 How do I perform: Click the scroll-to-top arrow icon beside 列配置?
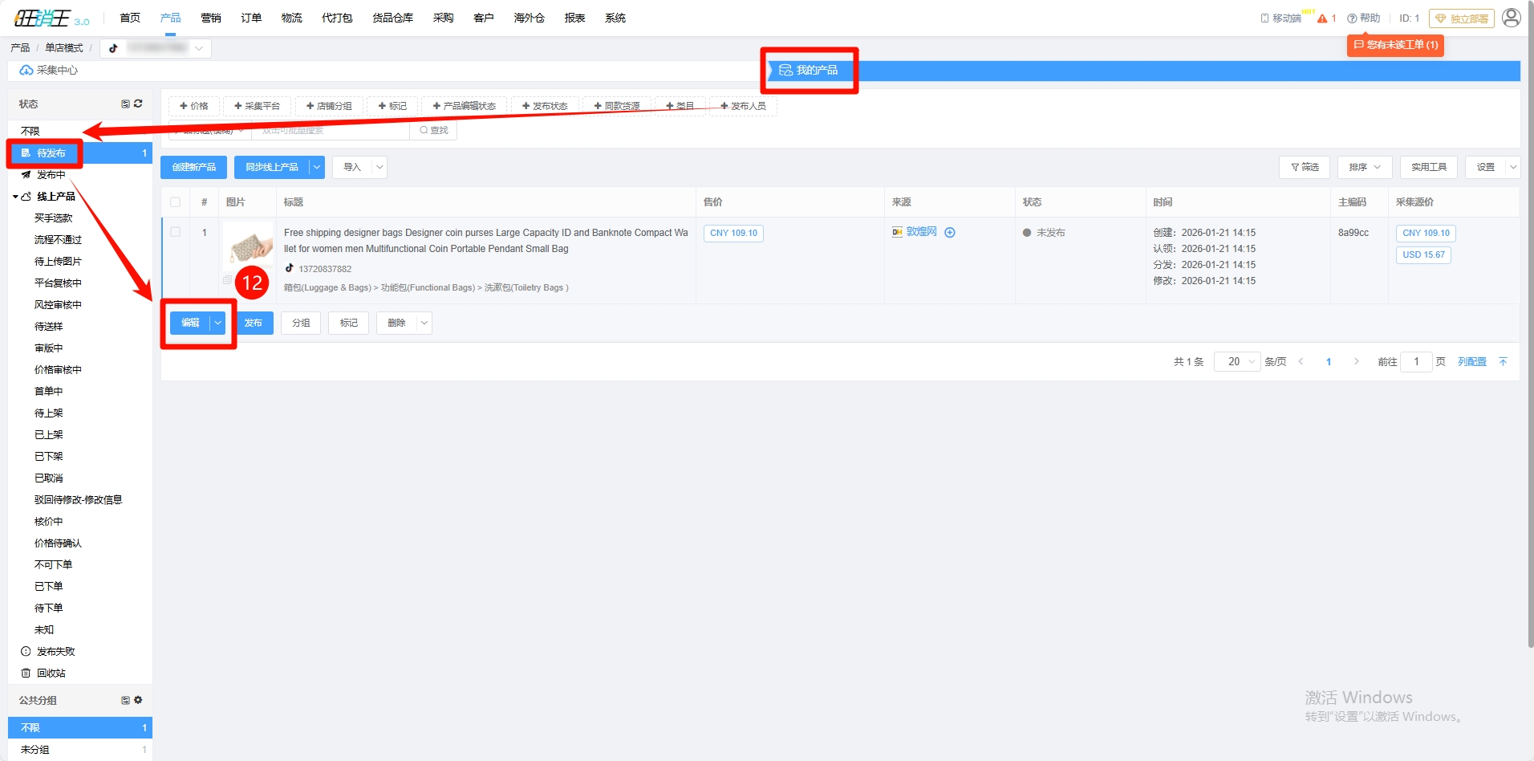tap(1503, 362)
